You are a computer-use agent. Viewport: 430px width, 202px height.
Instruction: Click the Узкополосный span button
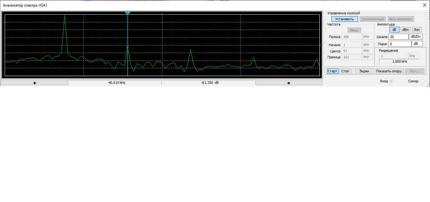click(373, 19)
